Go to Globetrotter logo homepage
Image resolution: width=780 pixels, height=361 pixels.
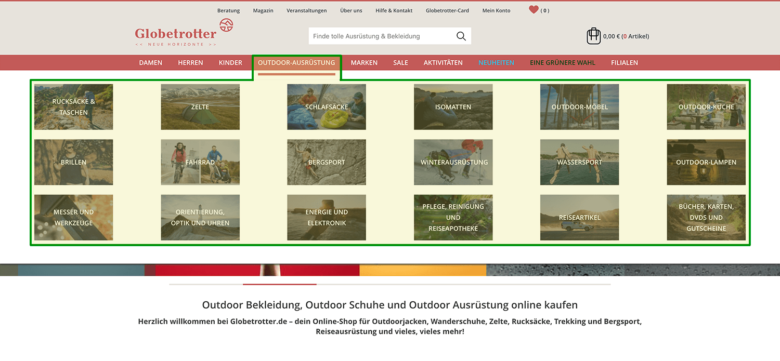click(x=184, y=32)
